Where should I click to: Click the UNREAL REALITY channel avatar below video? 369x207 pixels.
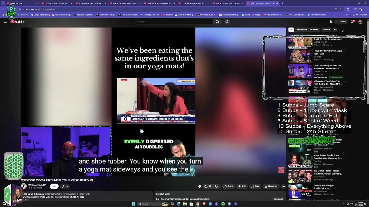(24, 186)
